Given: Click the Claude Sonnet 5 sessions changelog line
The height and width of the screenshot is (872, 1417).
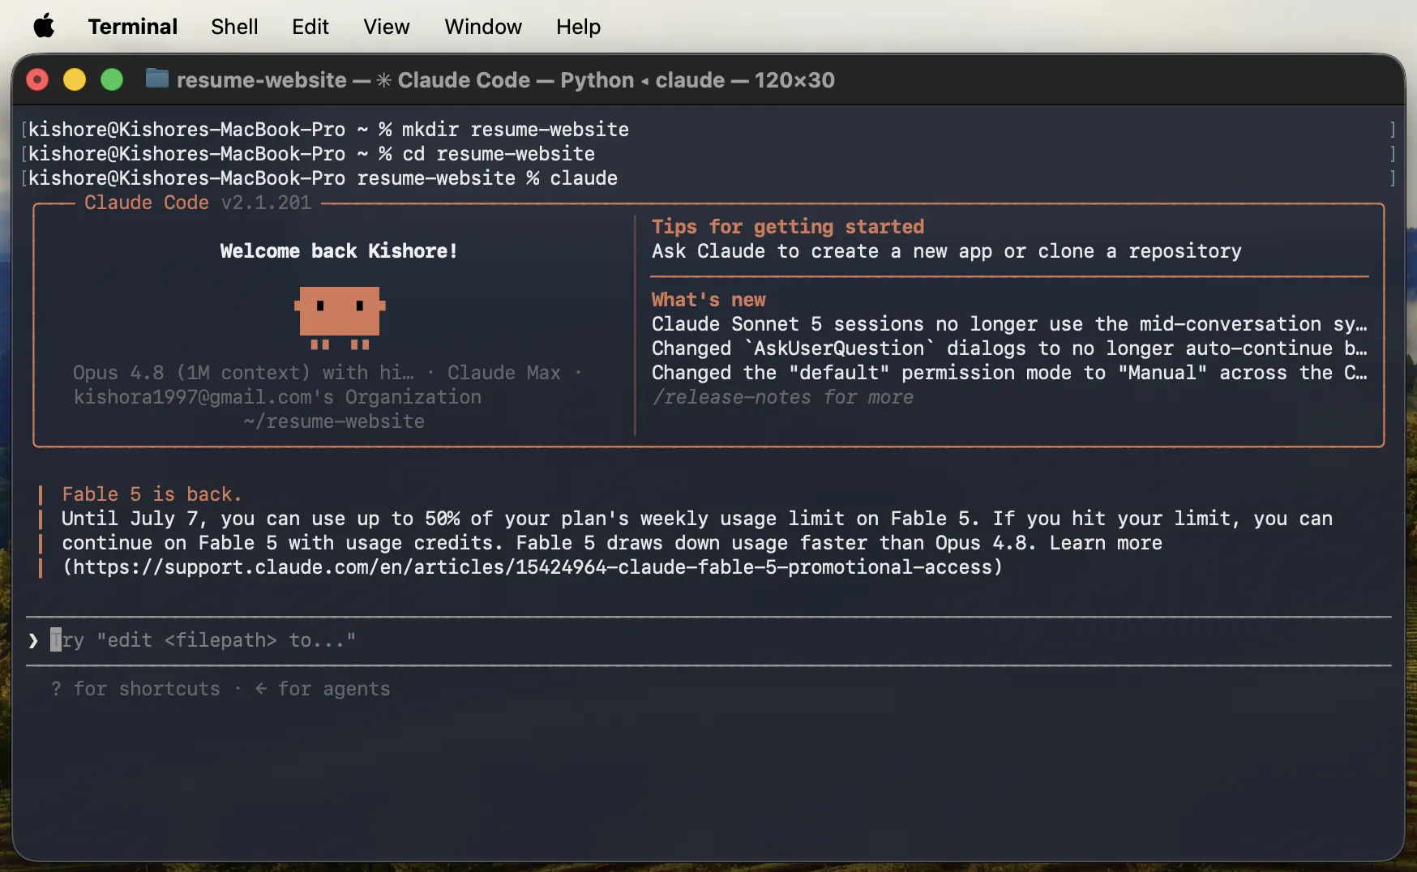Looking at the screenshot, I should pyautogui.click(x=1009, y=324).
